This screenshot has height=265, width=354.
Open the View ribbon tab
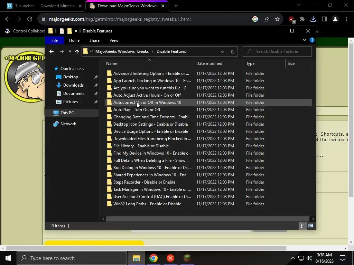coord(114,40)
